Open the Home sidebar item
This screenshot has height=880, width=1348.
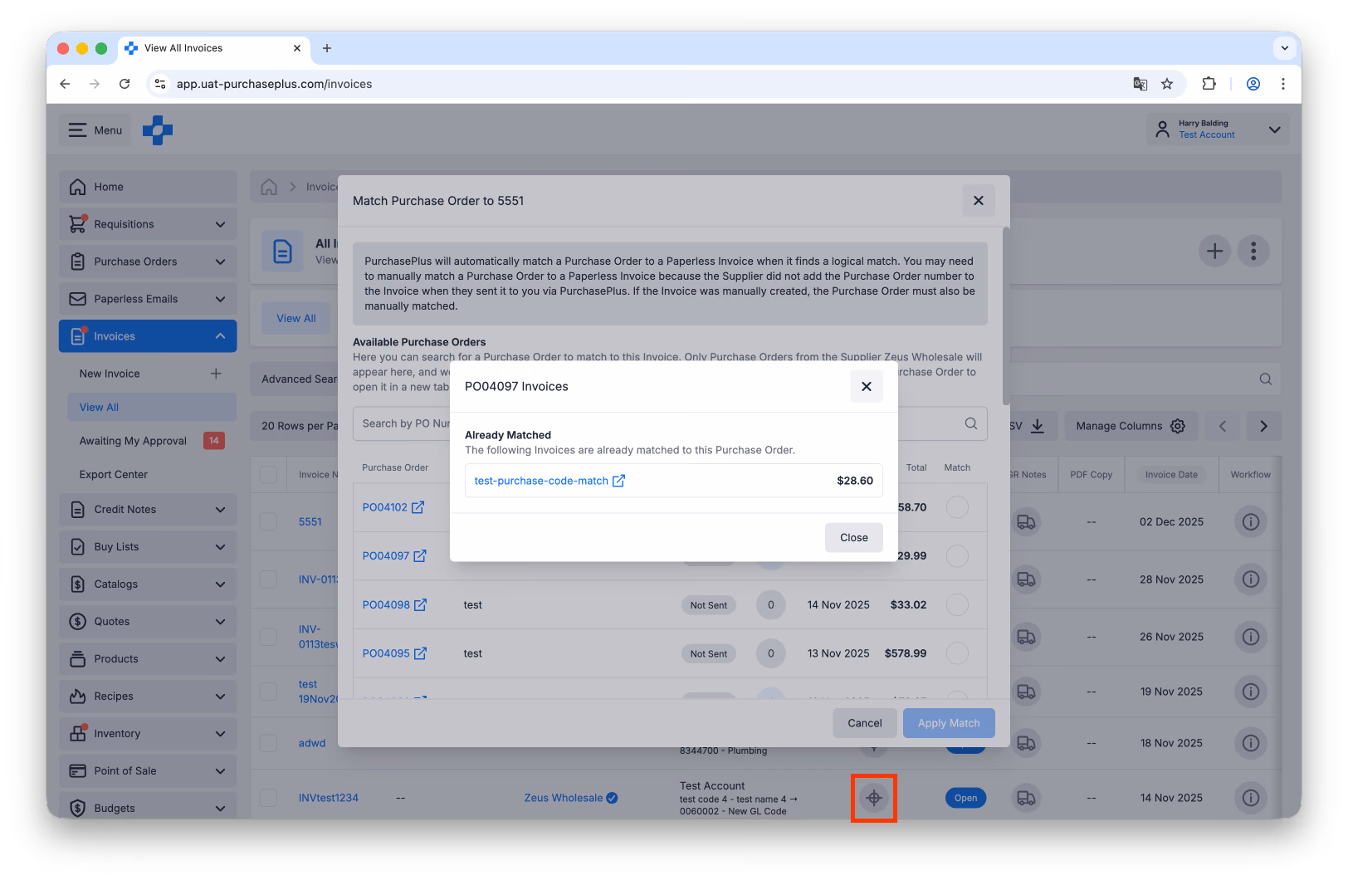click(148, 187)
